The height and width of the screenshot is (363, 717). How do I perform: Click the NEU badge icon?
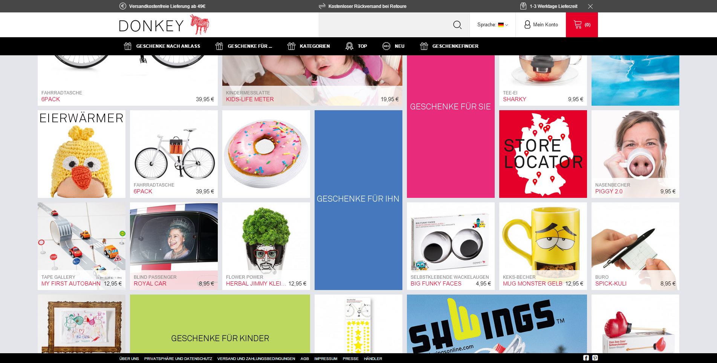click(386, 46)
